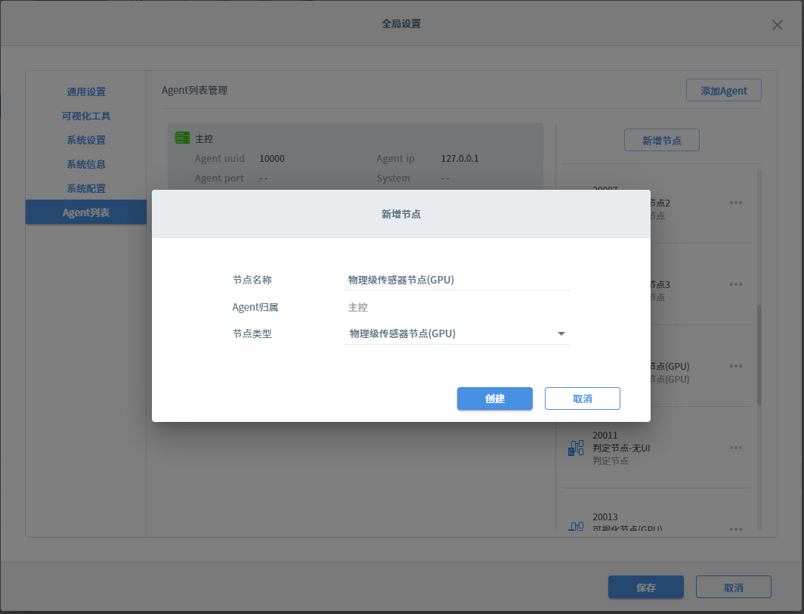The height and width of the screenshot is (614, 804).
Task: Click the 节点名称 text field
Action: (x=456, y=280)
